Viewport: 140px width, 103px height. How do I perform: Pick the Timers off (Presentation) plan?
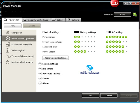click(x=19, y=56)
